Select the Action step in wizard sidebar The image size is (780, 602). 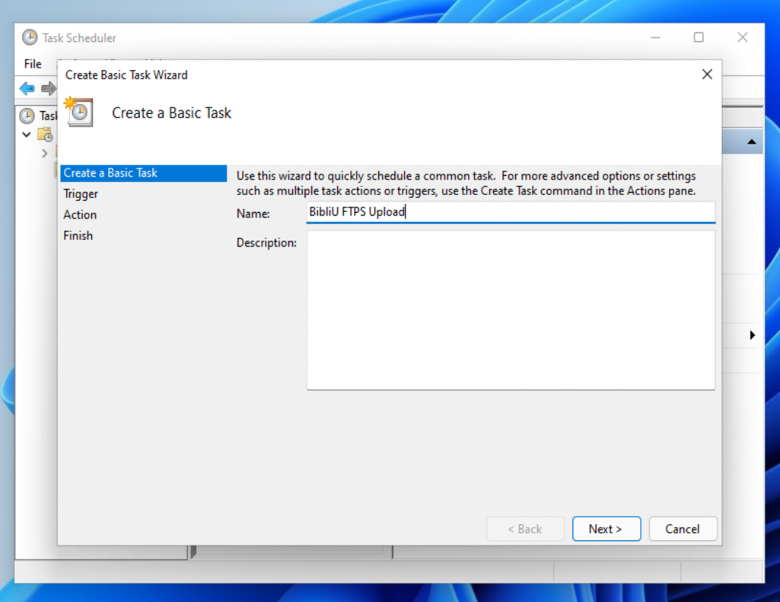click(80, 215)
